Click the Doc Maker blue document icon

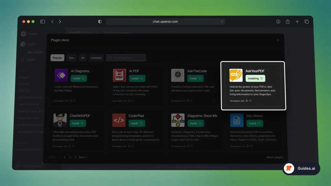coord(237,120)
